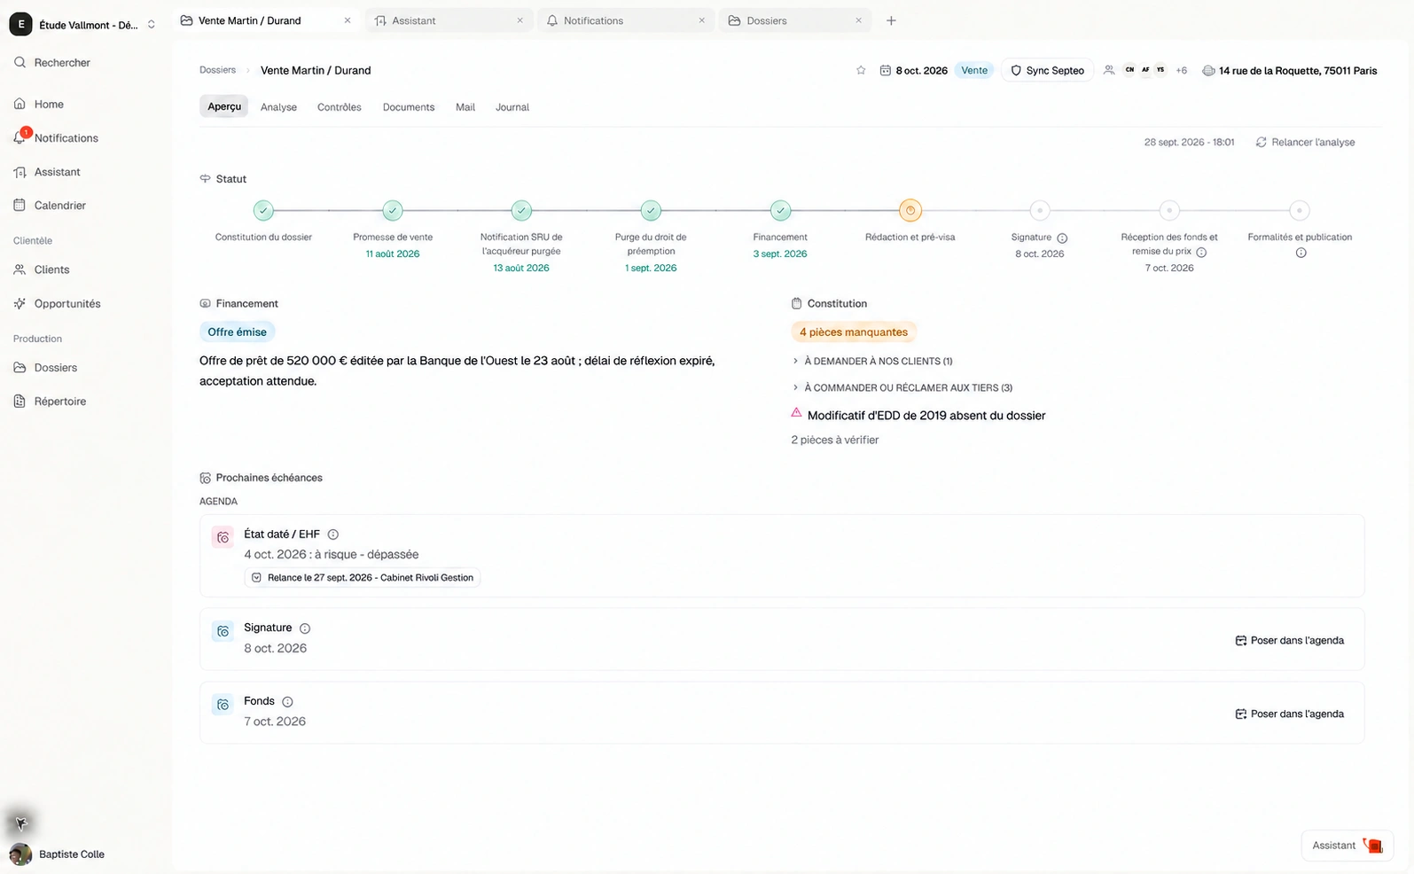Open the participants people icon
The height and width of the screenshot is (874, 1414).
click(1109, 70)
